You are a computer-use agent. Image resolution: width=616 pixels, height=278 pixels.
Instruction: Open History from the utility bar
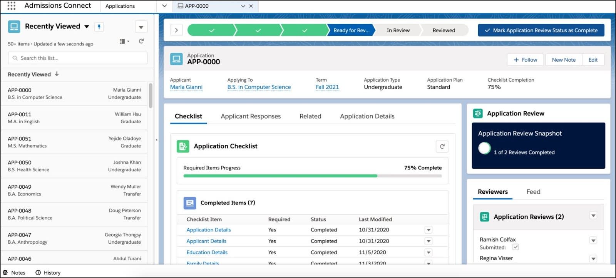click(x=48, y=273)
